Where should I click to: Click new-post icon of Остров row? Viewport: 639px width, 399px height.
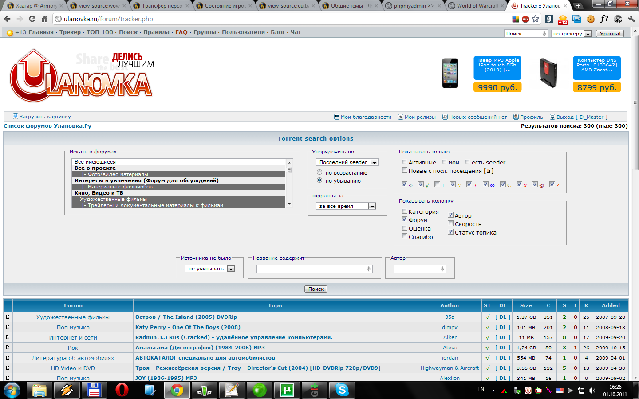tap(8, 317)
